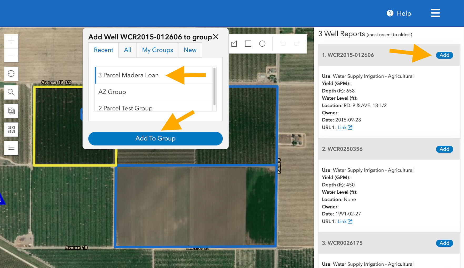Open the list icon in map toolbar
The image size is (464, 268).
pyautogui.click(x=11, y=148)
